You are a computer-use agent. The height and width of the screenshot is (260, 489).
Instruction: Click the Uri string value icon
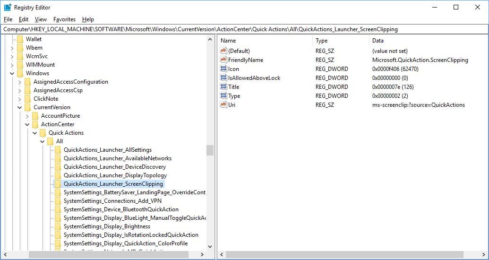(x=223, y=105)
